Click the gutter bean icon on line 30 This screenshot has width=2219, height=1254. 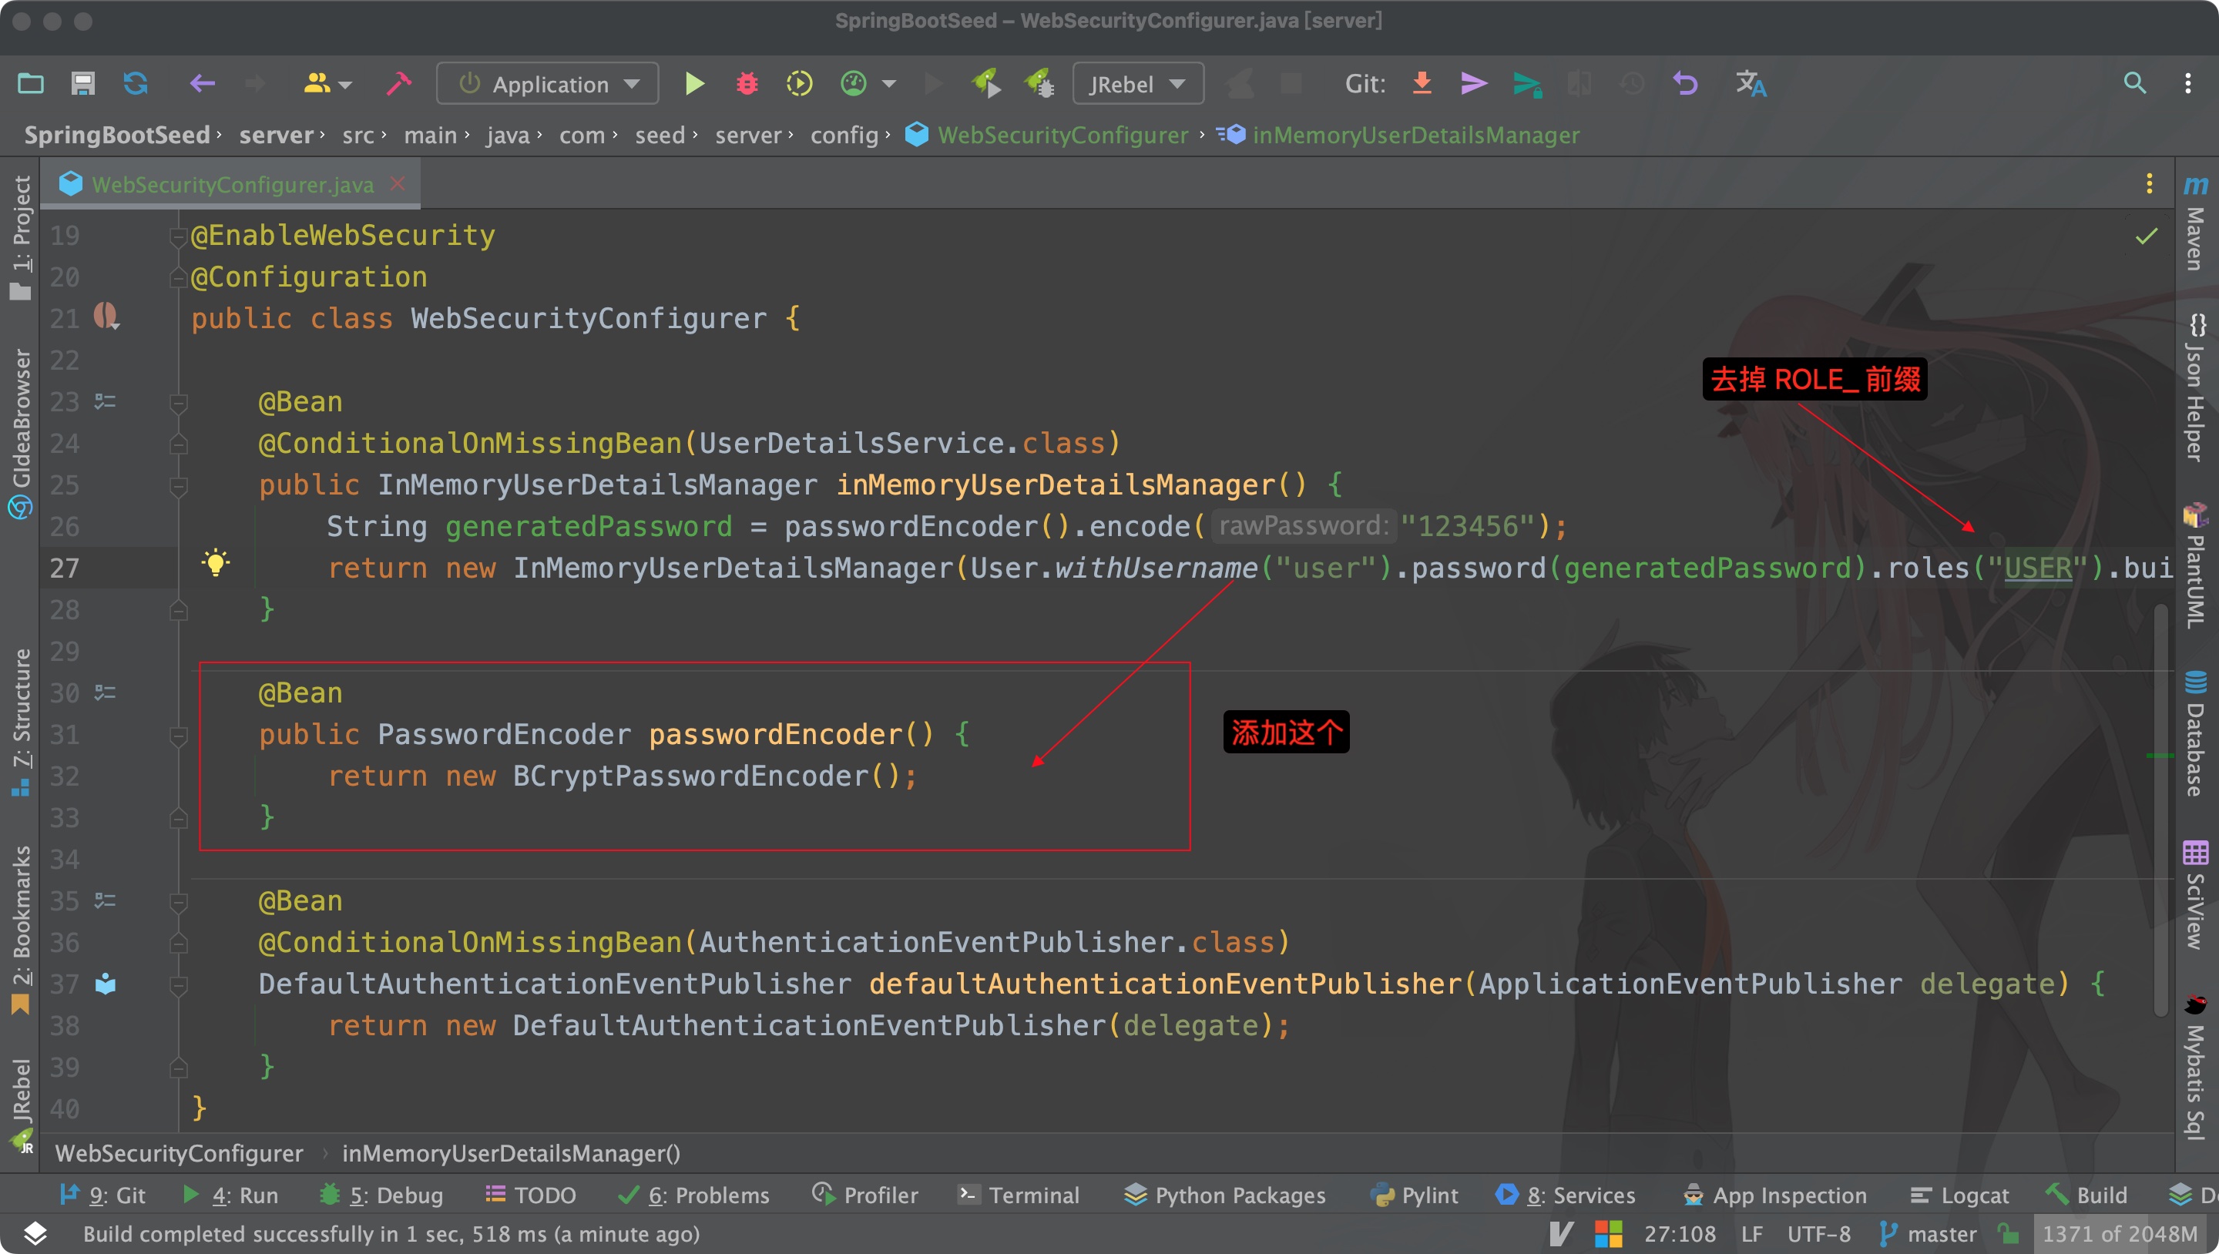[x=105, y=692]
